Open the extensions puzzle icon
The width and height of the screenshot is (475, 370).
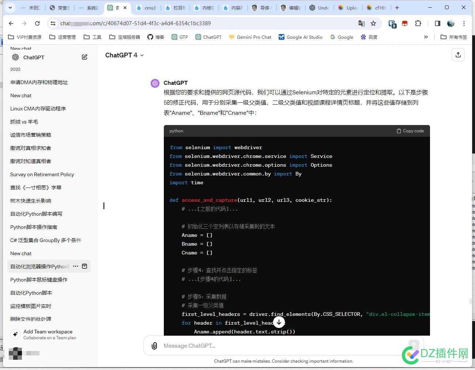(x=418, y=23)
